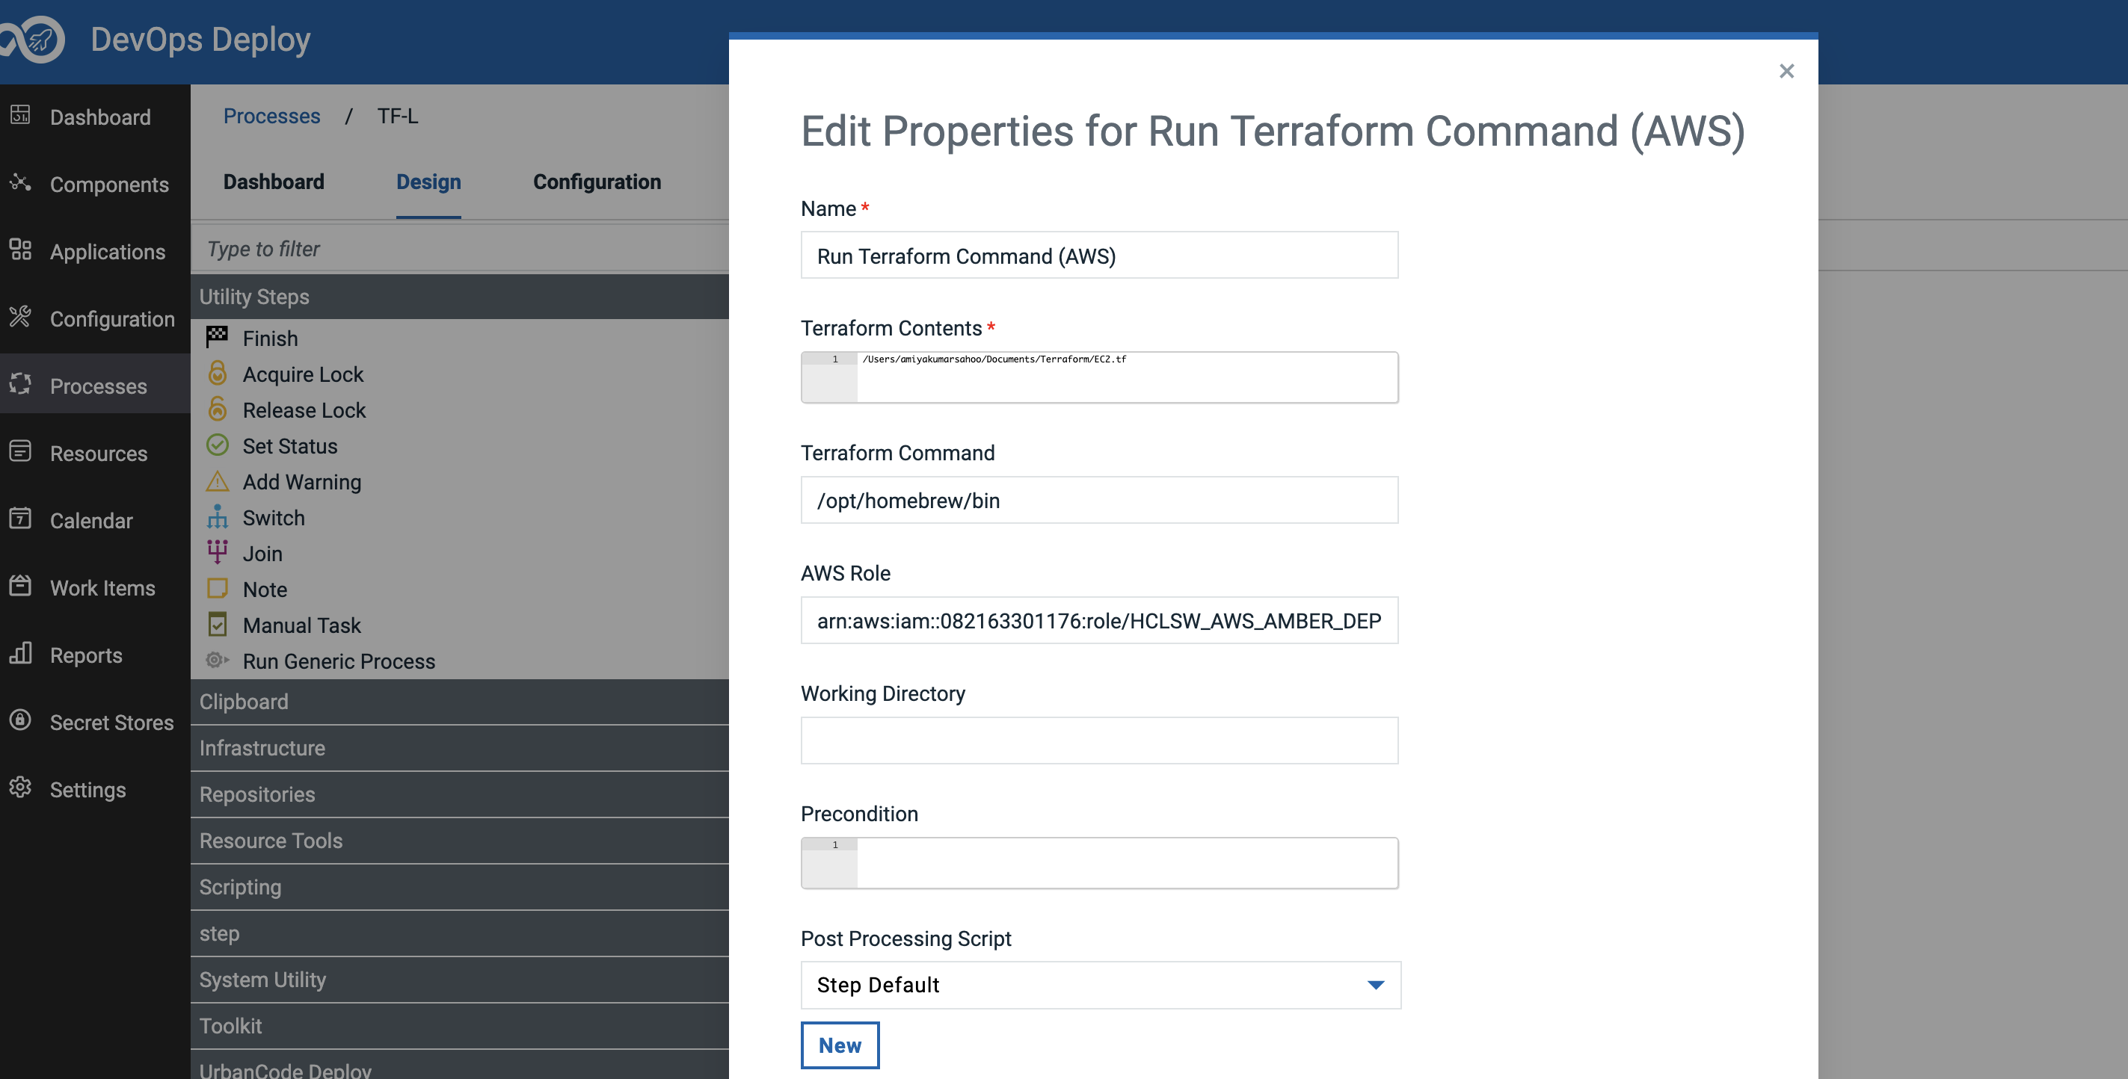Click the Join step icon
Viewport: 2128px width, 1079px height.
tap(218, 552)
